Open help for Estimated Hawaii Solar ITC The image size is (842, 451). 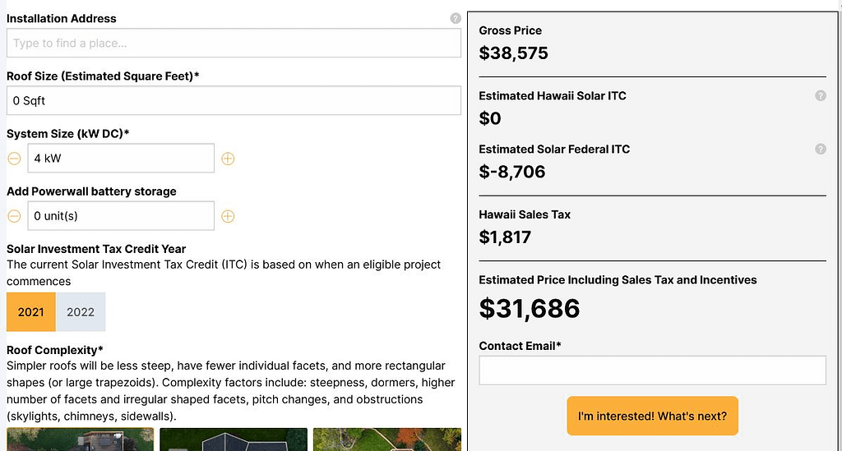tap(820, 96)
